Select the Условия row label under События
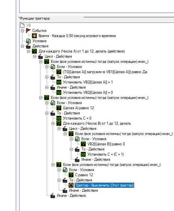Viewport: 174px width, 211px height. pos(40,41)
